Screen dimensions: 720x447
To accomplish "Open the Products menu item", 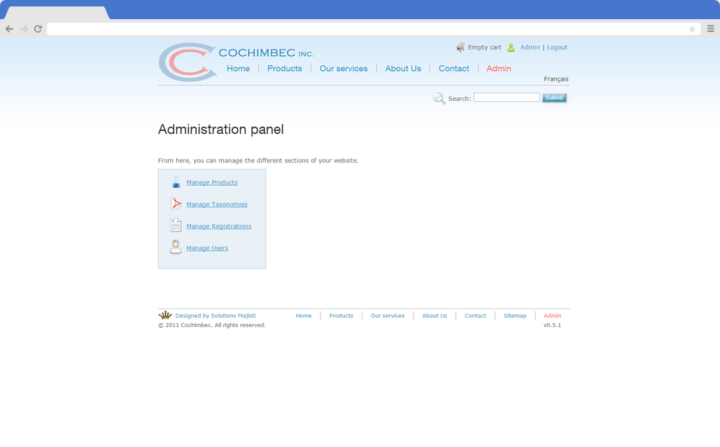I will (284, 68).
